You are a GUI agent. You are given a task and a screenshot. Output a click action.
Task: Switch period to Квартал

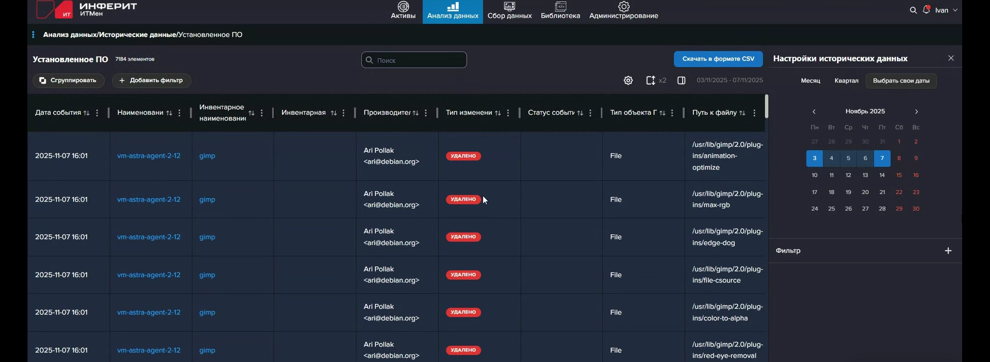[x=846, y=81]
